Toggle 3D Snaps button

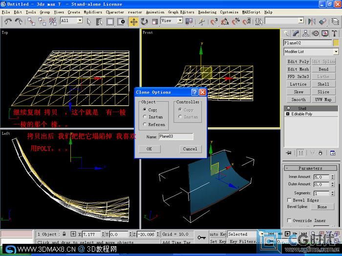(214, 21)
